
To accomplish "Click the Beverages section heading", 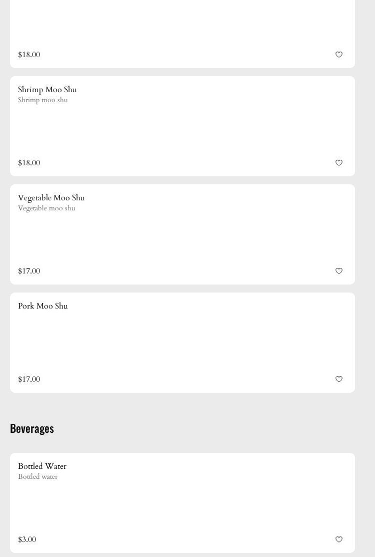I will tap(32, 428).
